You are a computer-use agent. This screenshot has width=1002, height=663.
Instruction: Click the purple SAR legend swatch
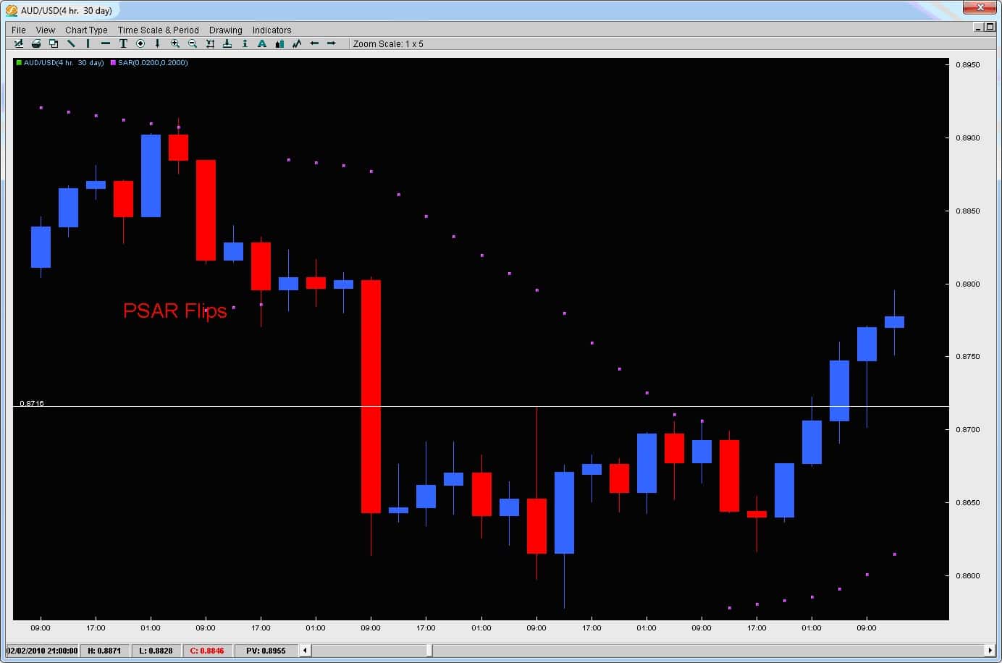(113, 63)
